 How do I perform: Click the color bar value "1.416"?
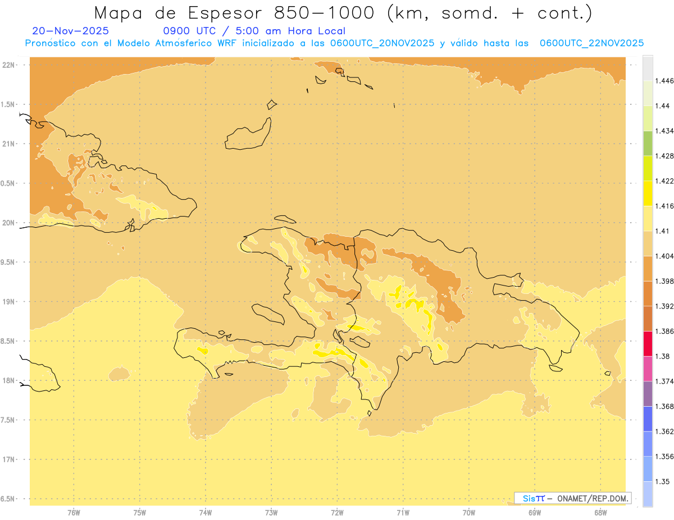point(664,206)
